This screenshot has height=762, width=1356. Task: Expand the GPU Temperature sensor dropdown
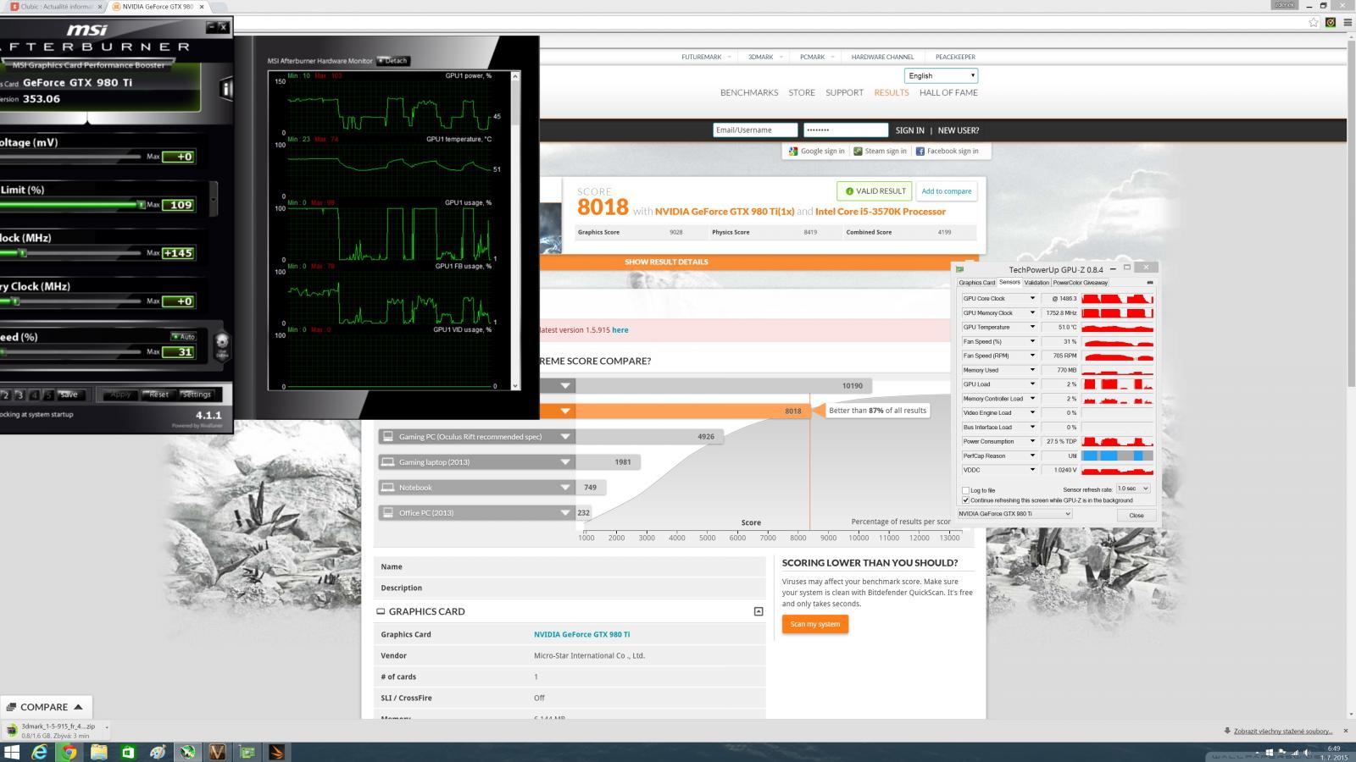point(1032,327)
